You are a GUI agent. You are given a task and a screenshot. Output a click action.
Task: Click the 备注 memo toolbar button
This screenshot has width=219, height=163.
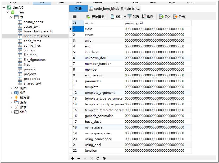pyautogui.click(x=116, y=17)
